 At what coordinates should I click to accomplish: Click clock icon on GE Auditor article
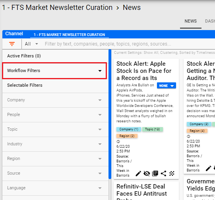188,137
